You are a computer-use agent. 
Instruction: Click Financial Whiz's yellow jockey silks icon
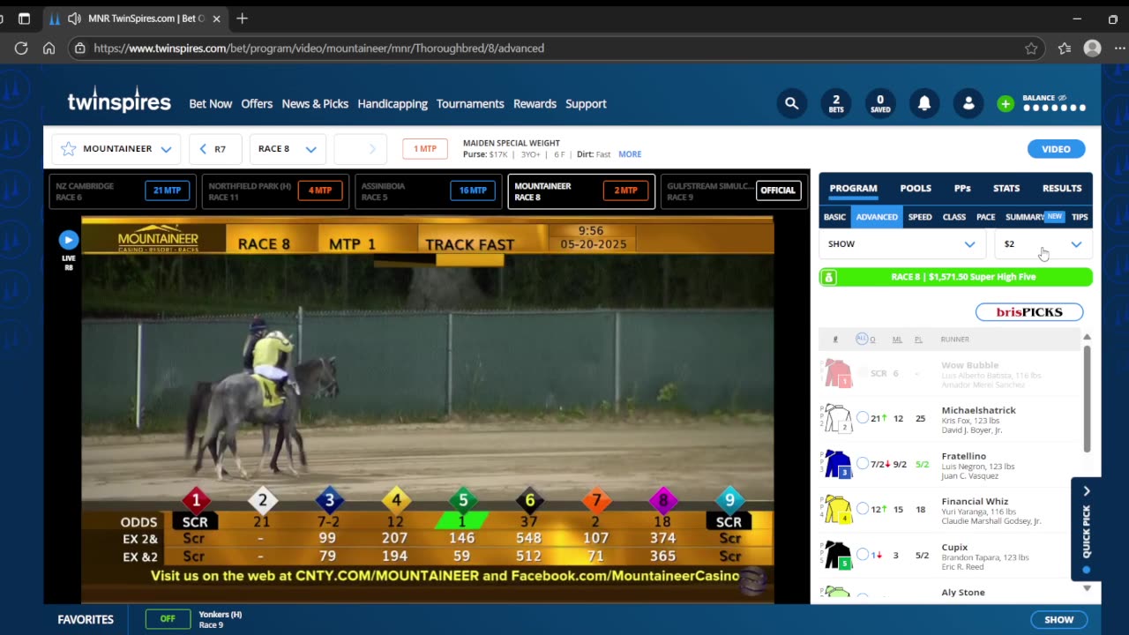tap(837, 509)
